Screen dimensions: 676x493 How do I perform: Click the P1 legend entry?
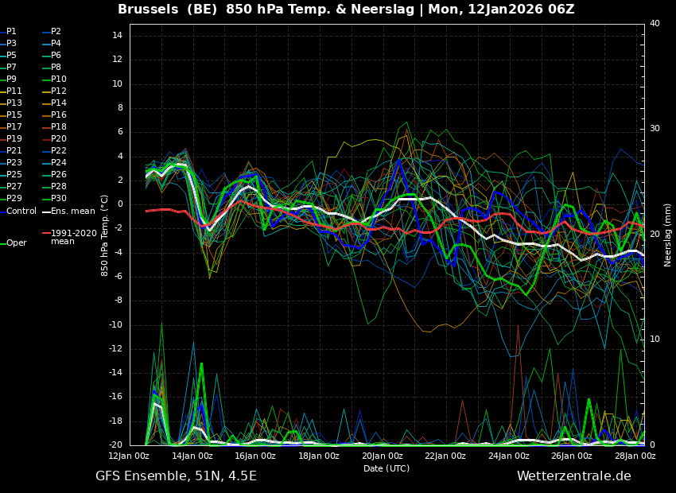[x=9, y=32]
